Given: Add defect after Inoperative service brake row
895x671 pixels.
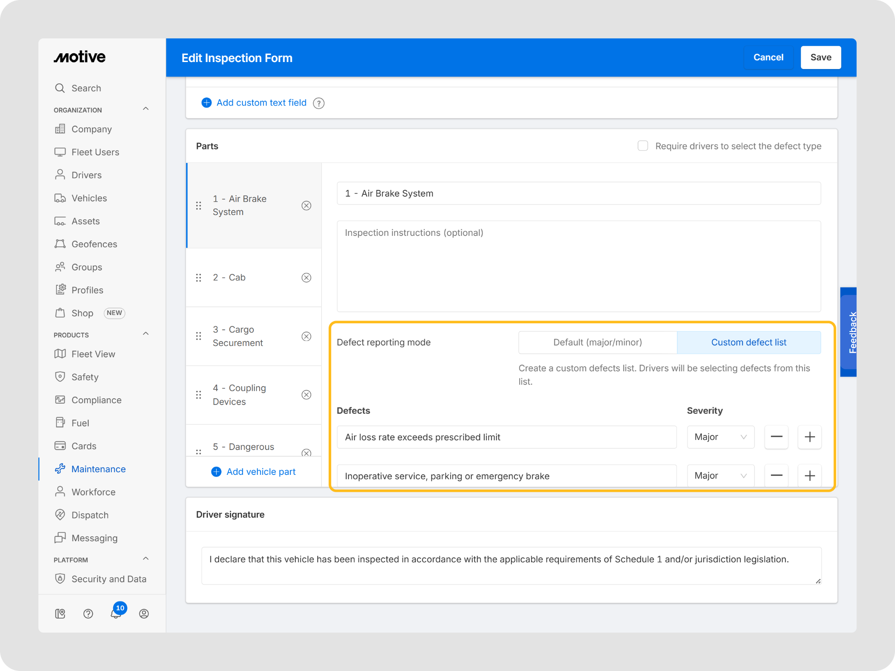Looking at the screenshot, I should (x=809, y=475).
